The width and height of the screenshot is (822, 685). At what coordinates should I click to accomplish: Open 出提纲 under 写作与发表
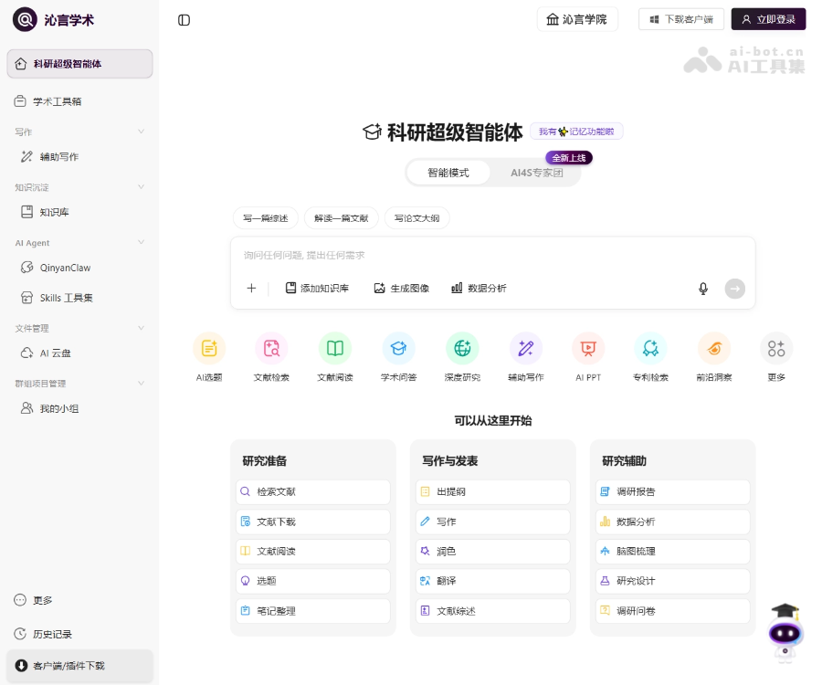tap(493, 491)
